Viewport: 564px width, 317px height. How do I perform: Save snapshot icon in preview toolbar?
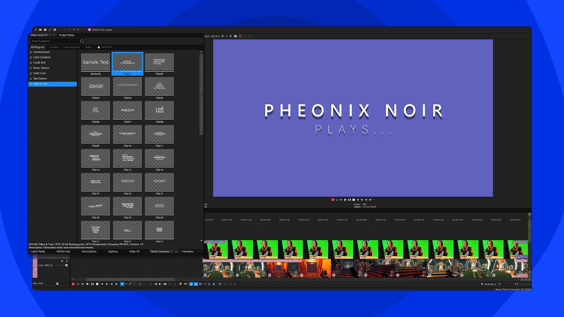tap(235, 36)
